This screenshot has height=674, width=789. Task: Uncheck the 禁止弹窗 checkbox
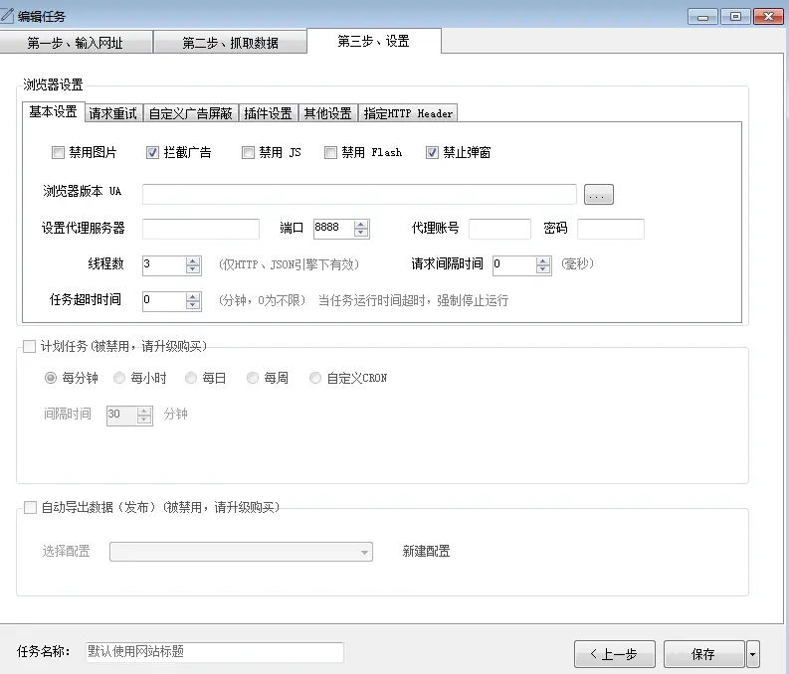click(x=432, y=152)
